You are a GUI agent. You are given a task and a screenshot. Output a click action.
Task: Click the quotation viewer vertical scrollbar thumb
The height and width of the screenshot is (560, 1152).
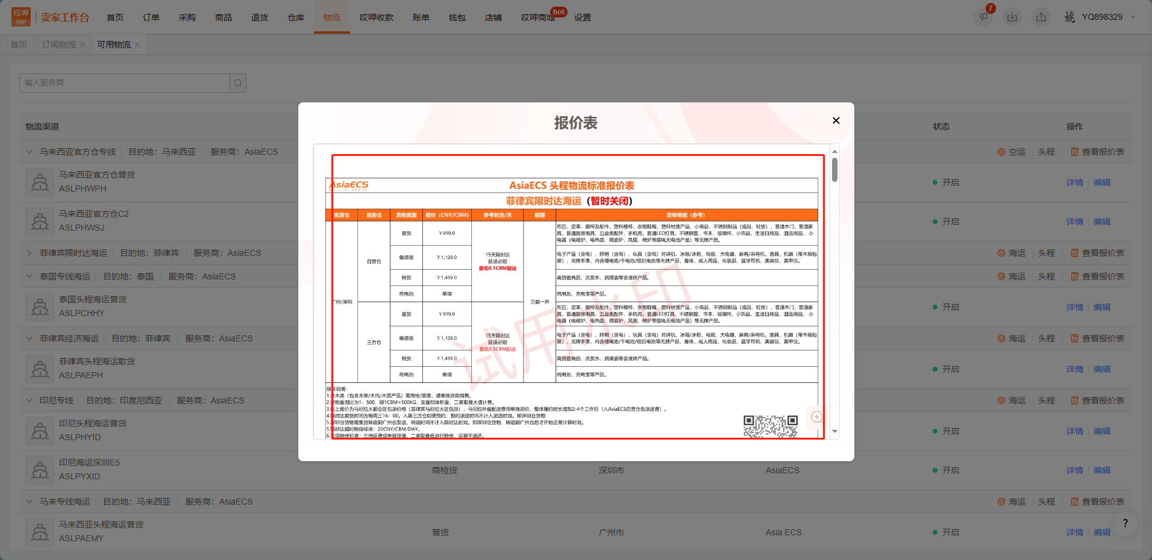click(834, 170)
